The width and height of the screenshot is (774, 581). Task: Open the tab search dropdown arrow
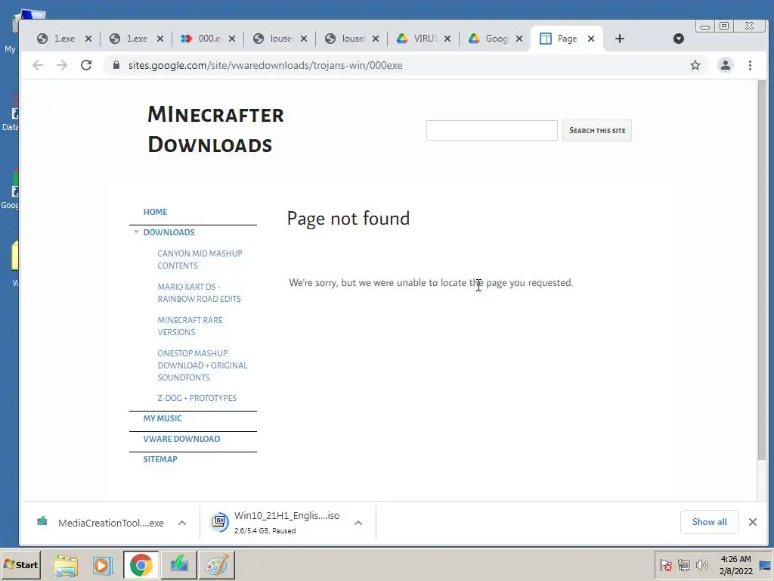tap(679, 39)
